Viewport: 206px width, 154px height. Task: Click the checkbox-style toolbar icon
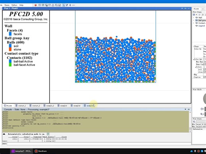(x=59, y=5)
